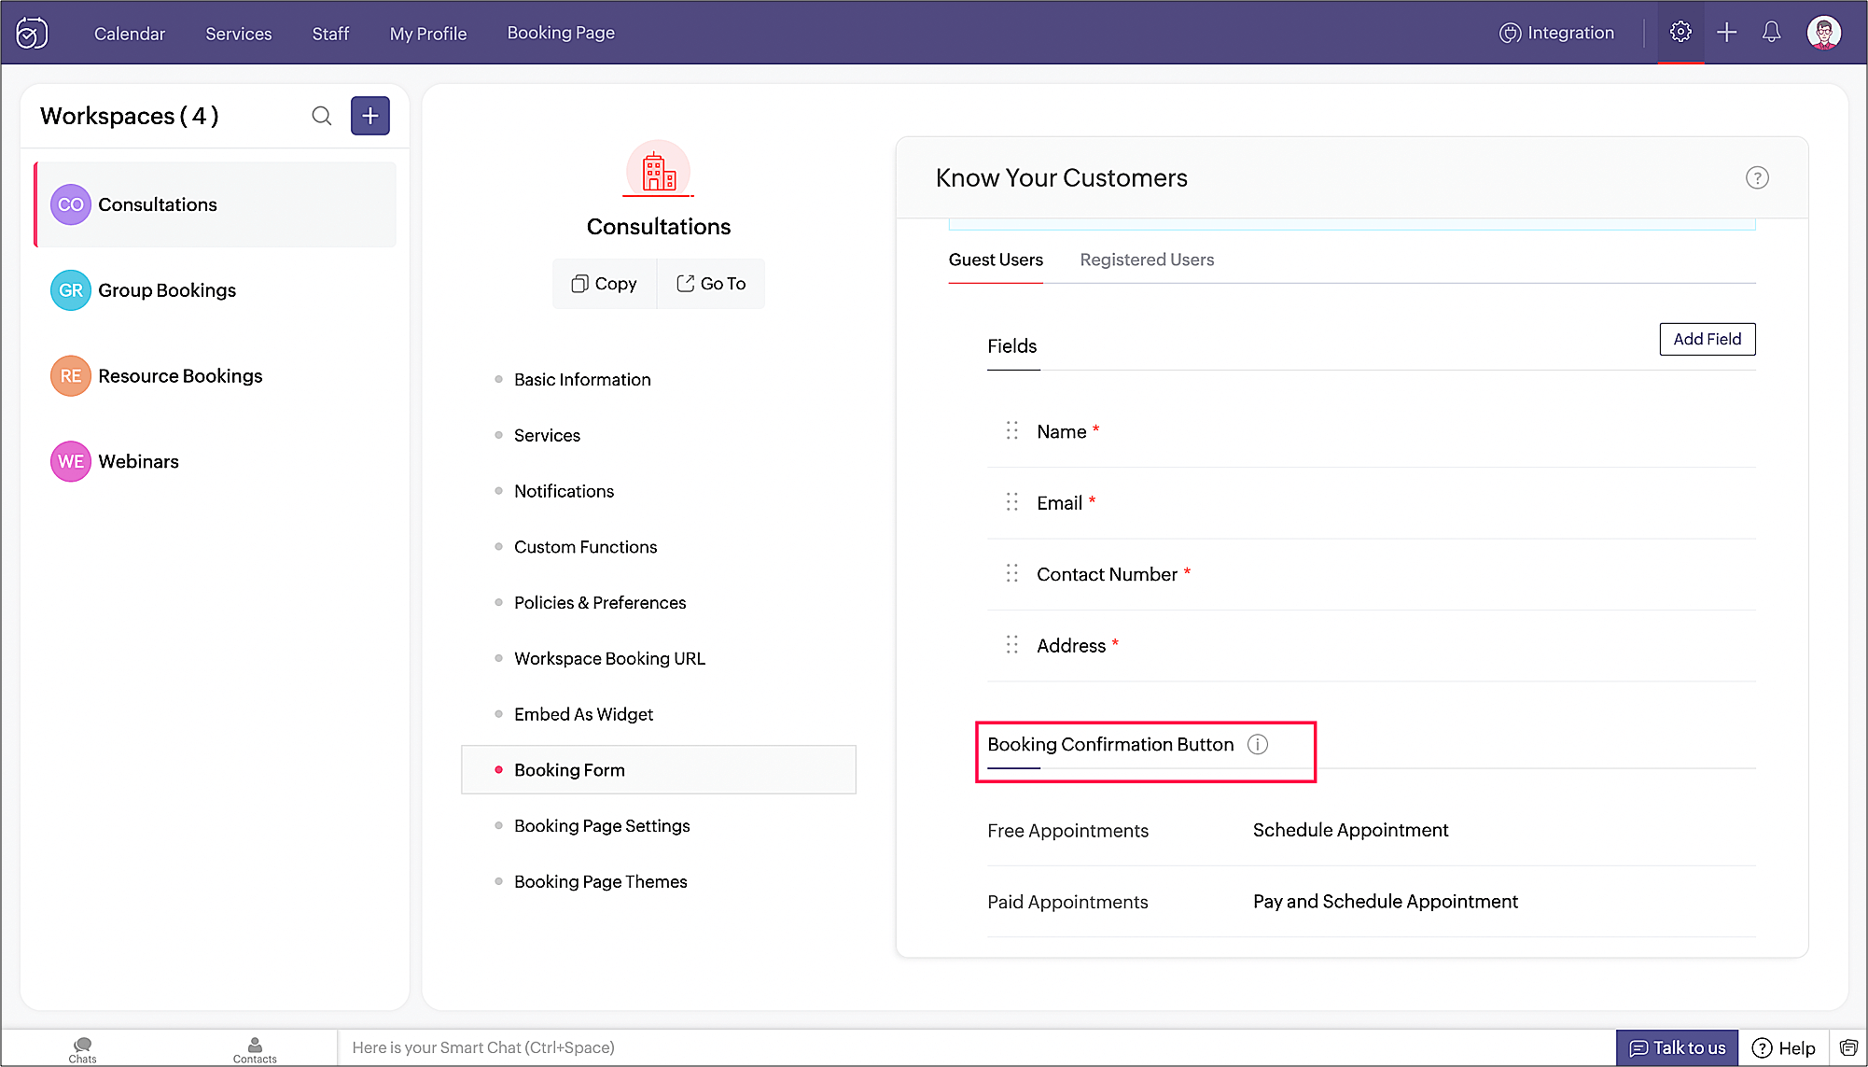Search workspaces using magnifier icon
This screenshot has height=1067, width=1868.
[321, 116]
